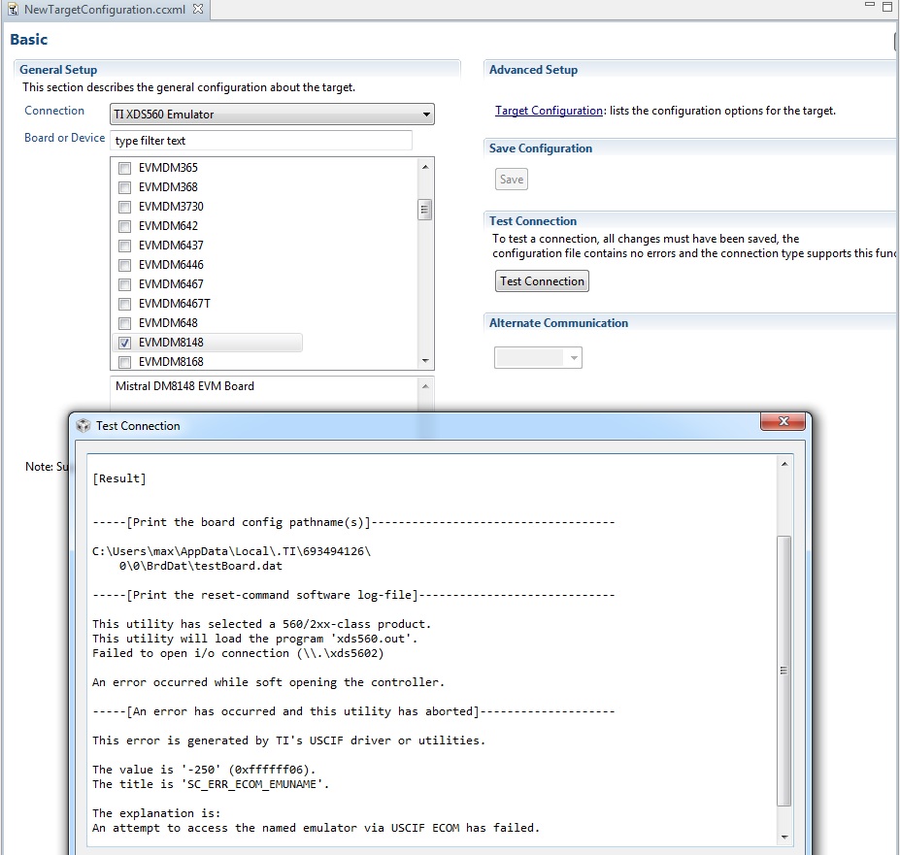
Task: Close the Test Connection dialog
Action: click(x=782, y=421)
